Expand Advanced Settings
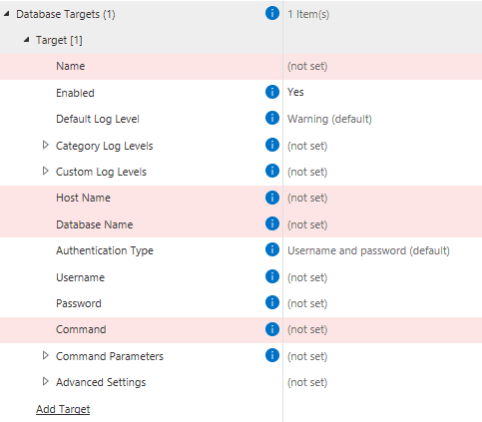 46,381
